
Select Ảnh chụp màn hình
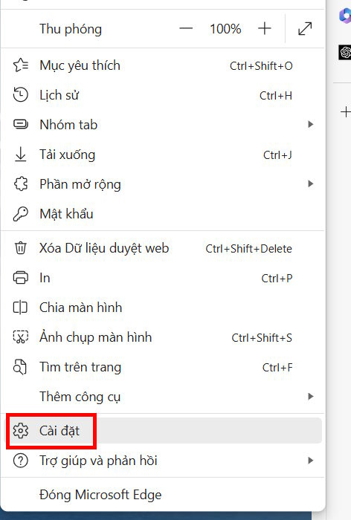coord(163,337)
